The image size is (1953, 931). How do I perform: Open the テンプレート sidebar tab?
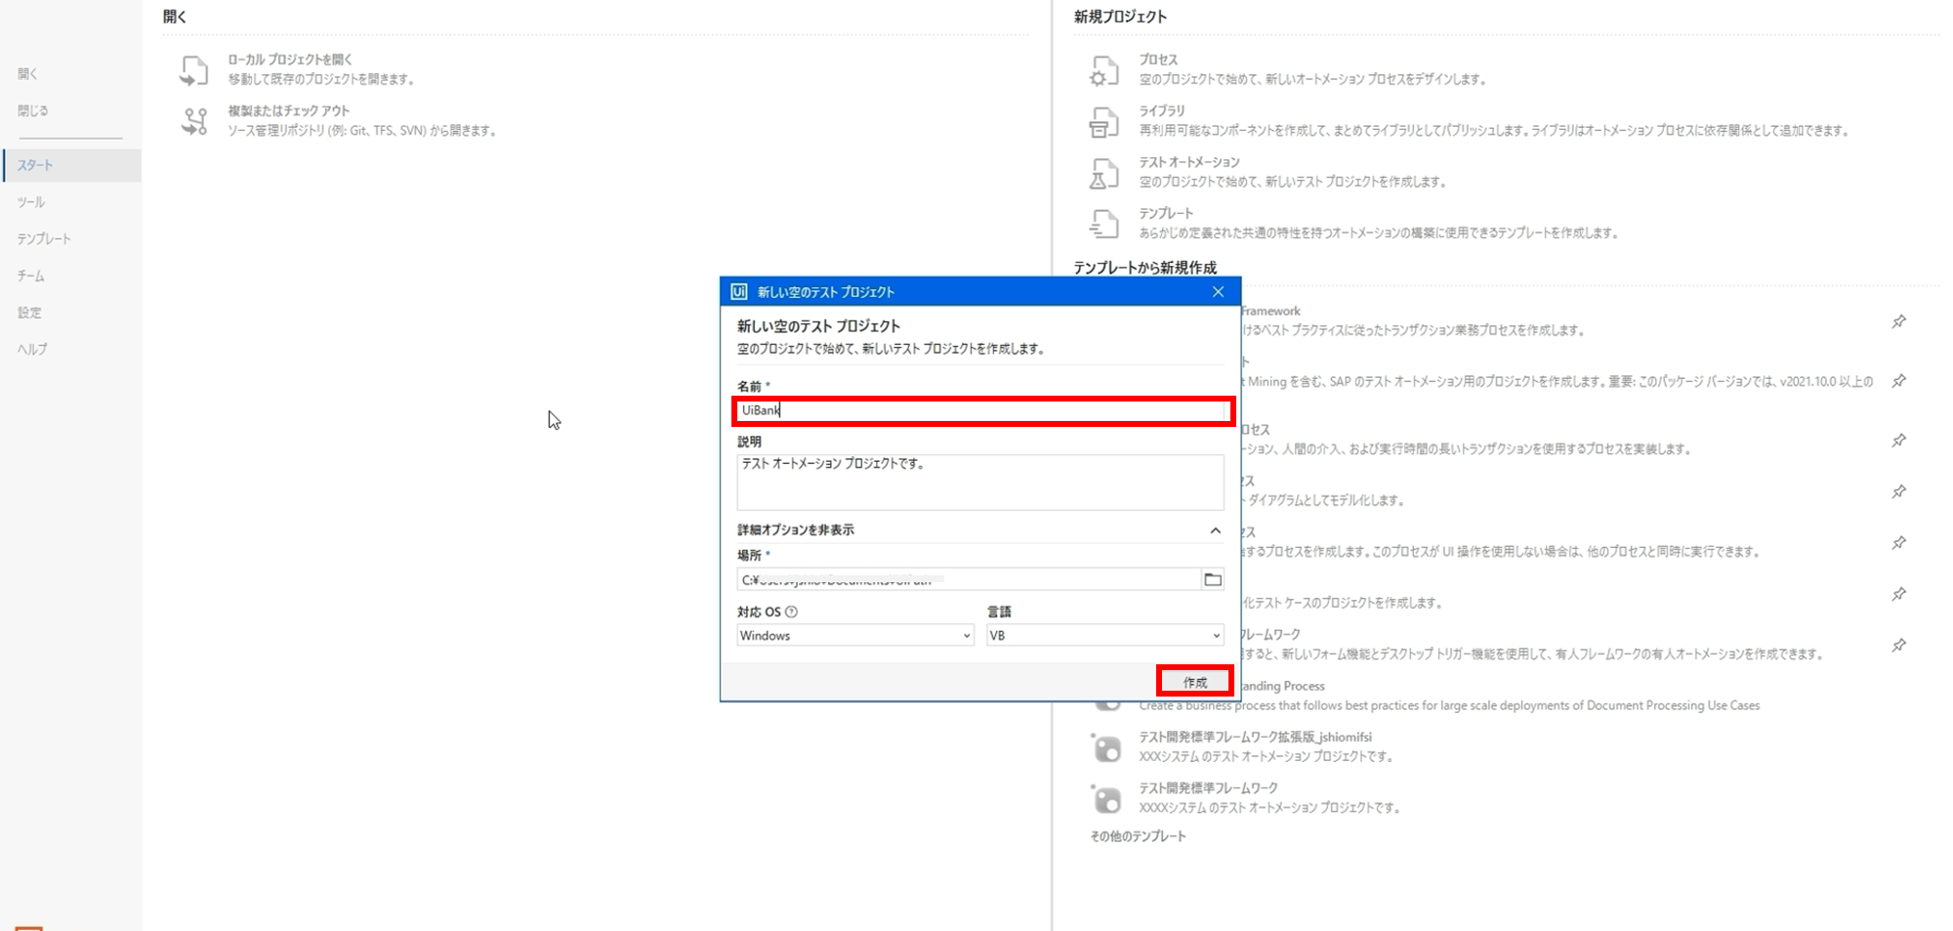[44, 238]
